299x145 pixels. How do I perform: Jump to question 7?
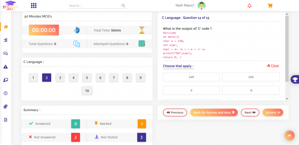pos(114,78)
